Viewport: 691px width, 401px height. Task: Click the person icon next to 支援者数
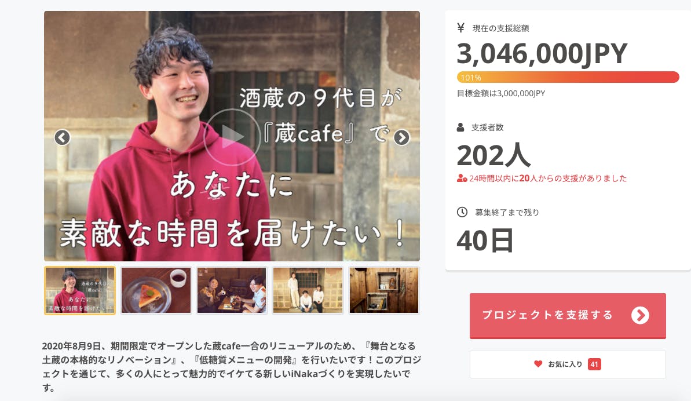[460, 127]
